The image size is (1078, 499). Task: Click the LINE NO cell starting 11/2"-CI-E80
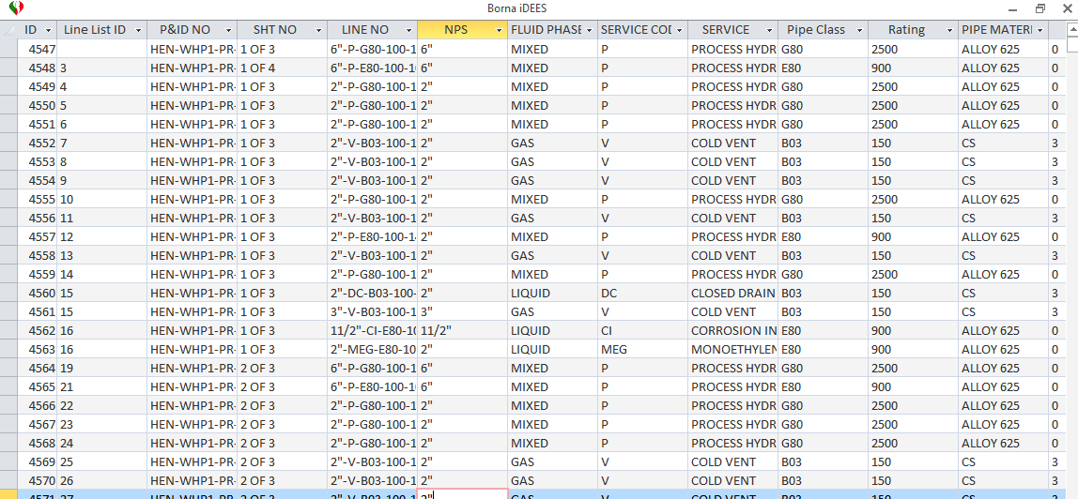coord(372,330)
